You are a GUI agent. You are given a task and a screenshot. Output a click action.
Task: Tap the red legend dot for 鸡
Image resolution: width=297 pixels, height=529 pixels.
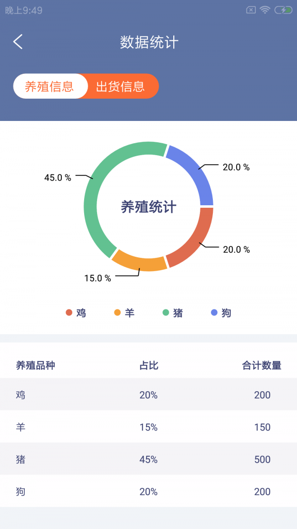point(68,313)
